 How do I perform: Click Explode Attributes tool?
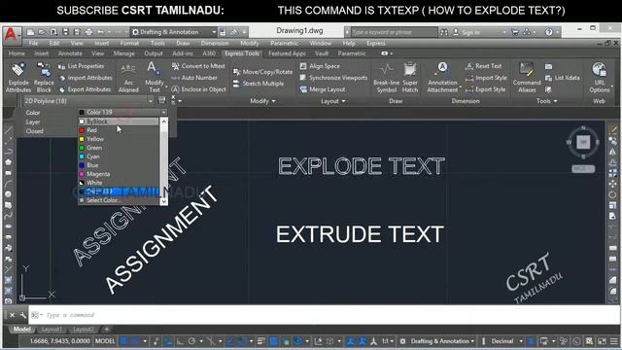(x=18, y=78)
